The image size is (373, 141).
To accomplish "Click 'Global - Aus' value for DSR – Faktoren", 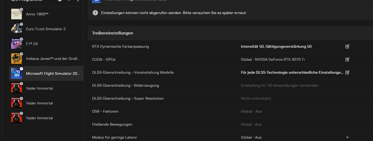I will pos(251,111).
